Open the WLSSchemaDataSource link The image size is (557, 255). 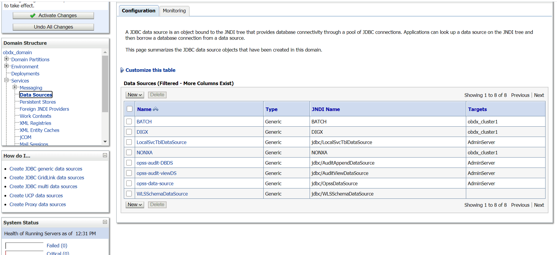pyautogui.click(x=162, y=194)
